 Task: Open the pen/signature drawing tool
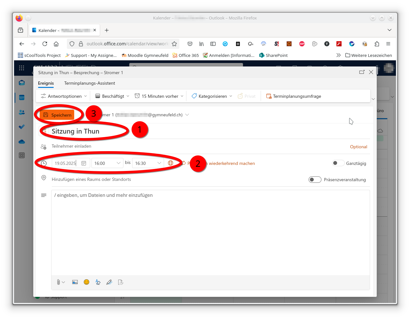tap(109, 282)
